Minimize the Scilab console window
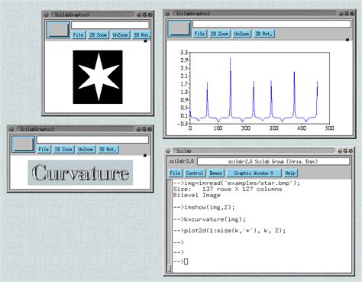Image resolution: width=362 pixels, height=282 pixels. 340,151
